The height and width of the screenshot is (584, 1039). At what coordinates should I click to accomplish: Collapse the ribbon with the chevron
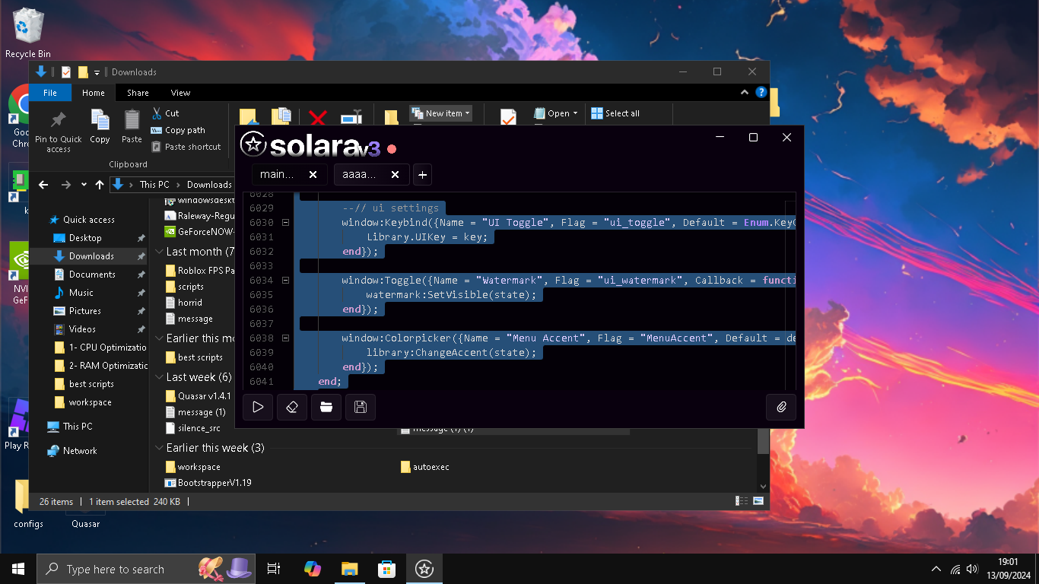(x=745, y=93)
